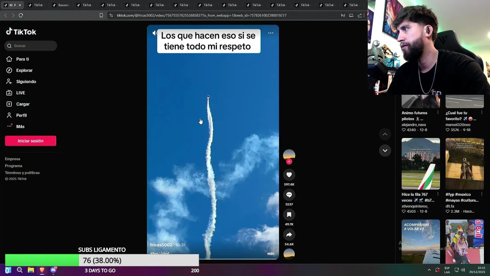Open options for '¿Cual fue tu favorito?' card
Screen dimensions: 490x276
point(482,113)
